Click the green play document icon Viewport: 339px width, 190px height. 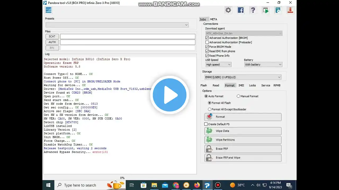(x=265, y=10)
